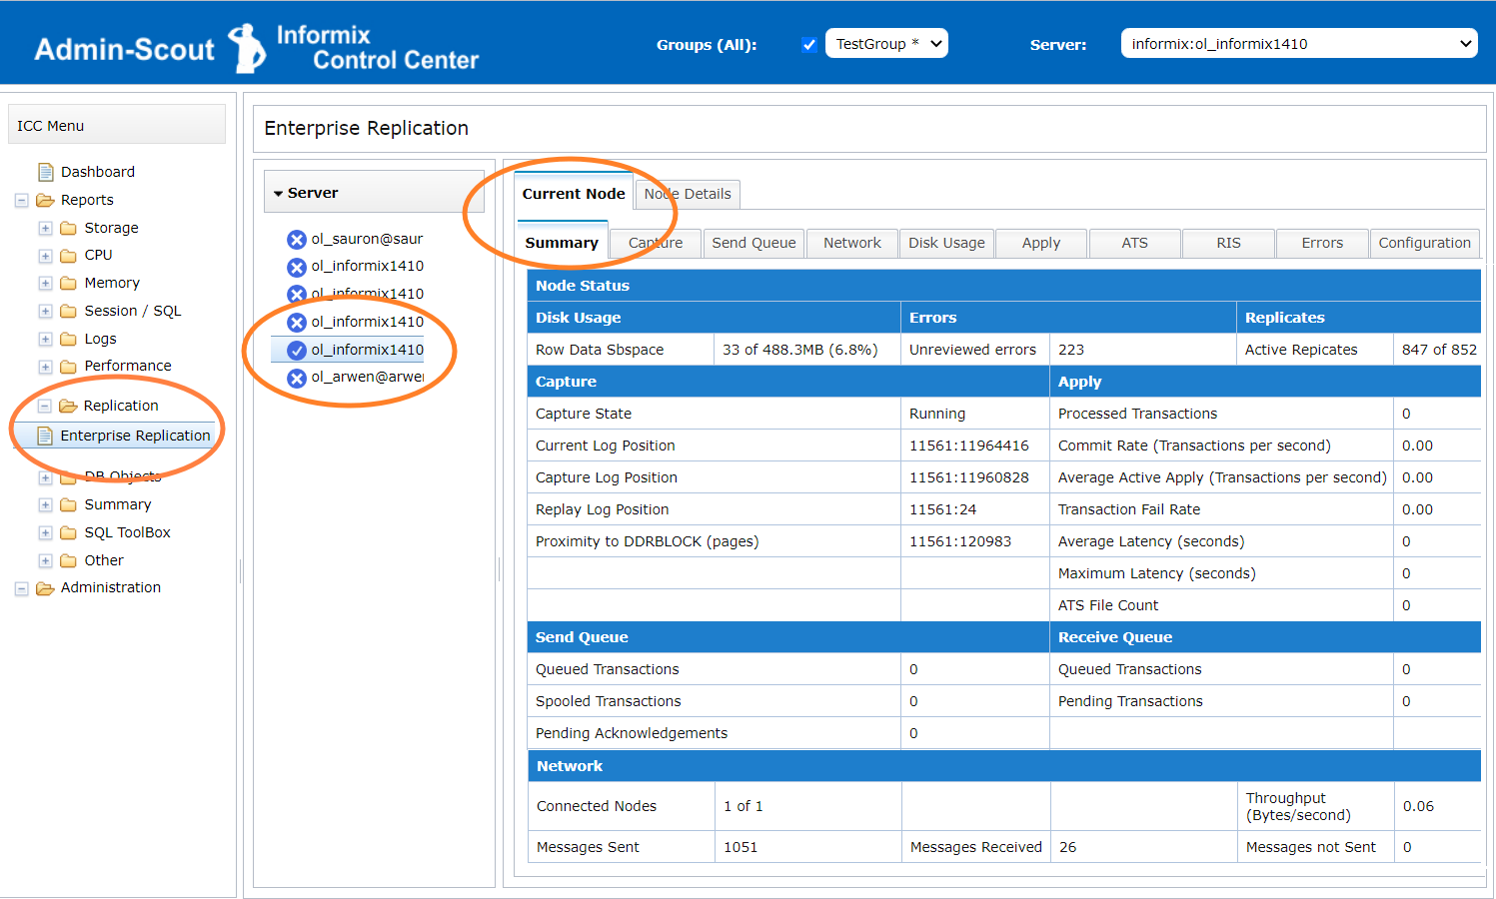Viewport: 1496px width, 899px height.
Task: Expand the Session / SQL tree node
Action: [x=45, y=312]
